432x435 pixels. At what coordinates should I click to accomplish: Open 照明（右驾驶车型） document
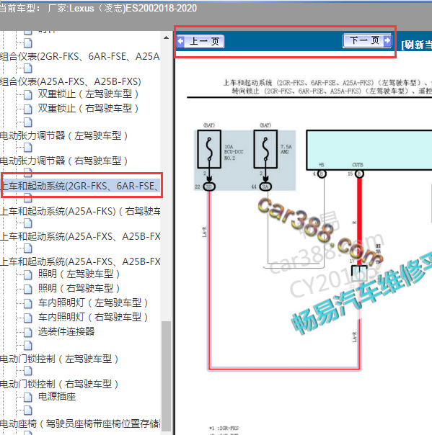79,288
